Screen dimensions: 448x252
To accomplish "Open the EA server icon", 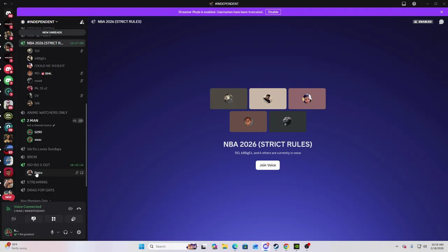I will [8, 116].
